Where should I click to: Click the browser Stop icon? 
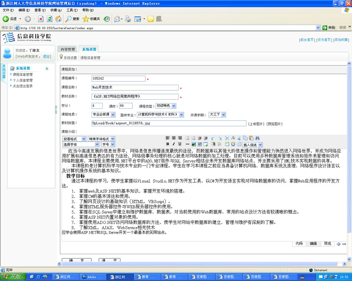(x=40, y=19)
